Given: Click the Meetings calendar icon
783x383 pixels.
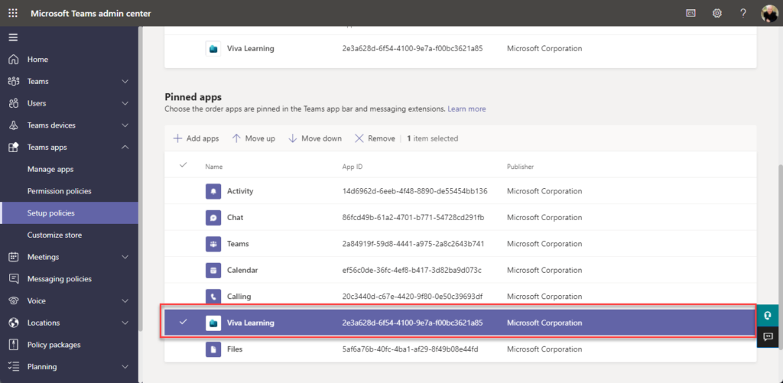Looking at the screenshot, I should tap(14, 257).
